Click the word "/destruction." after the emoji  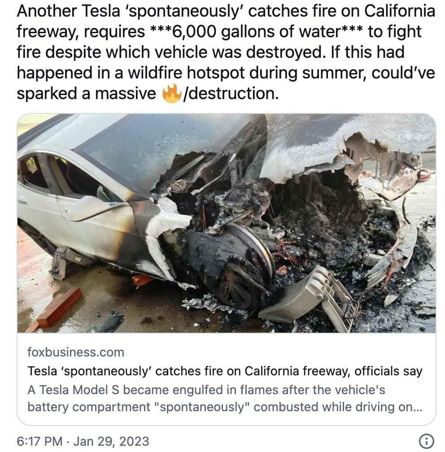pos(231,93)
